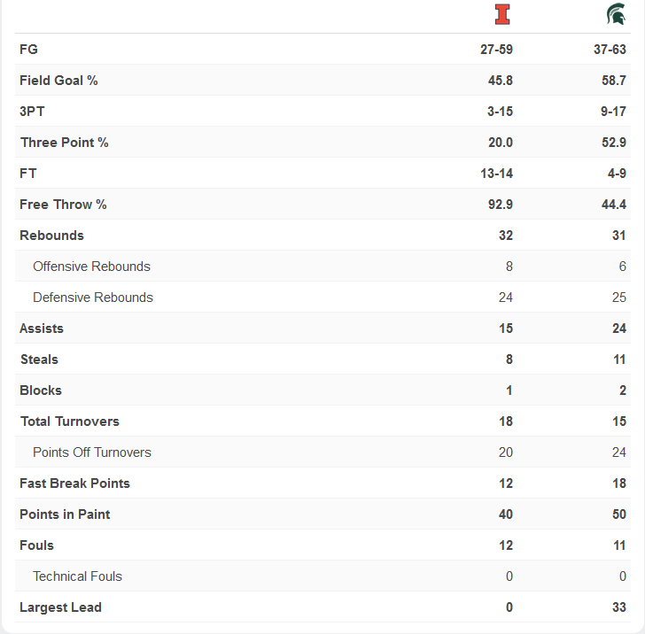Click the Fast Break Points label
This screenshot has height=634, width=645.
(74, 483)
